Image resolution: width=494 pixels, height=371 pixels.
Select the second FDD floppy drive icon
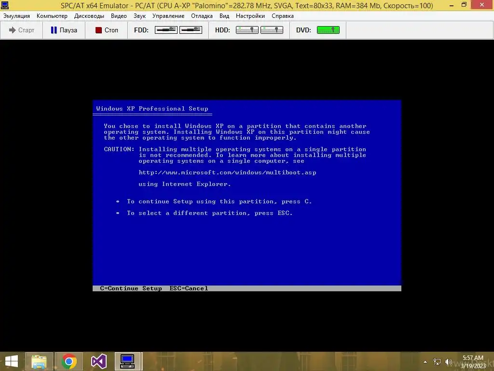point(191,30)
